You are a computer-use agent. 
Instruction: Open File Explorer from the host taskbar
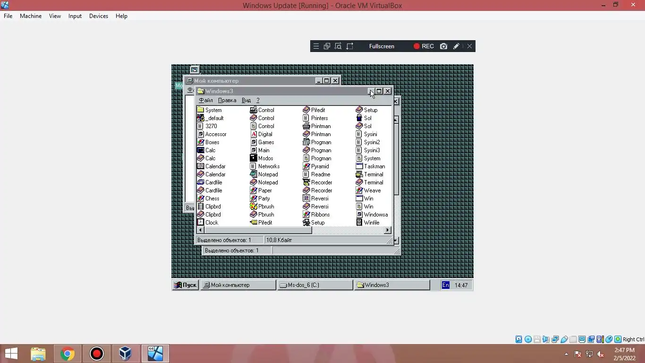pos(38,354)
